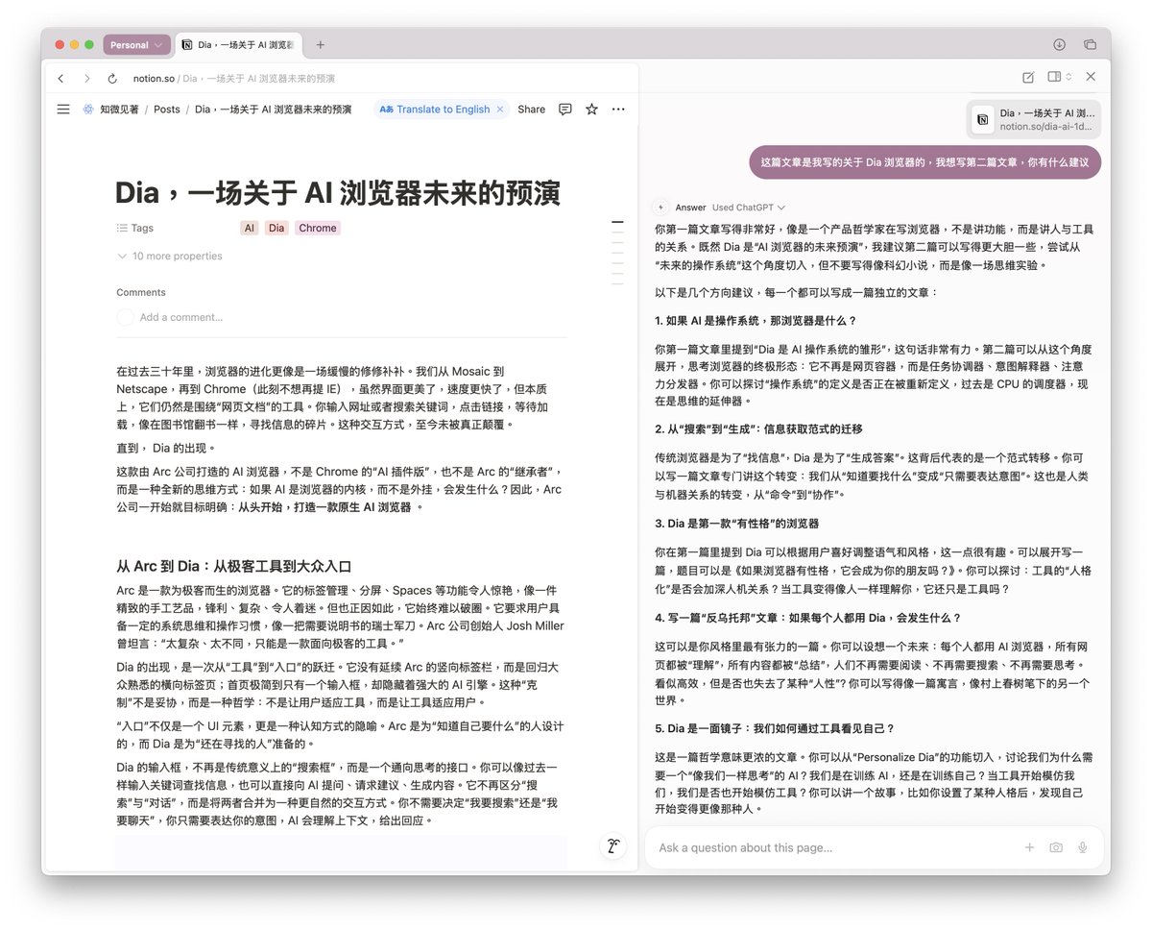Select the AI tag
This screenshot has width=1152, height=930.
[250, 229]
